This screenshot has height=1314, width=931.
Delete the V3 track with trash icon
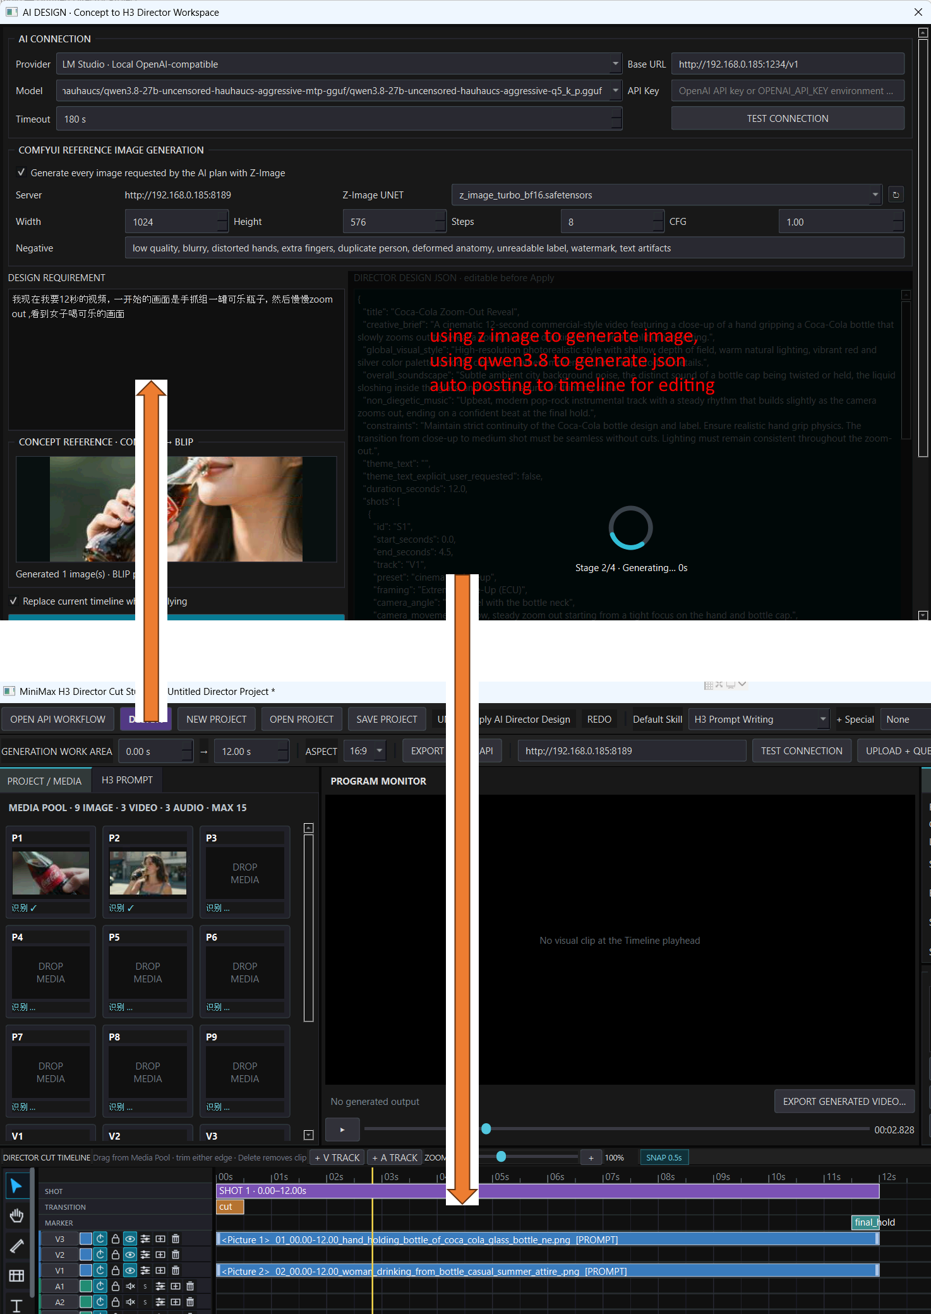click(x=176, y=1239)
